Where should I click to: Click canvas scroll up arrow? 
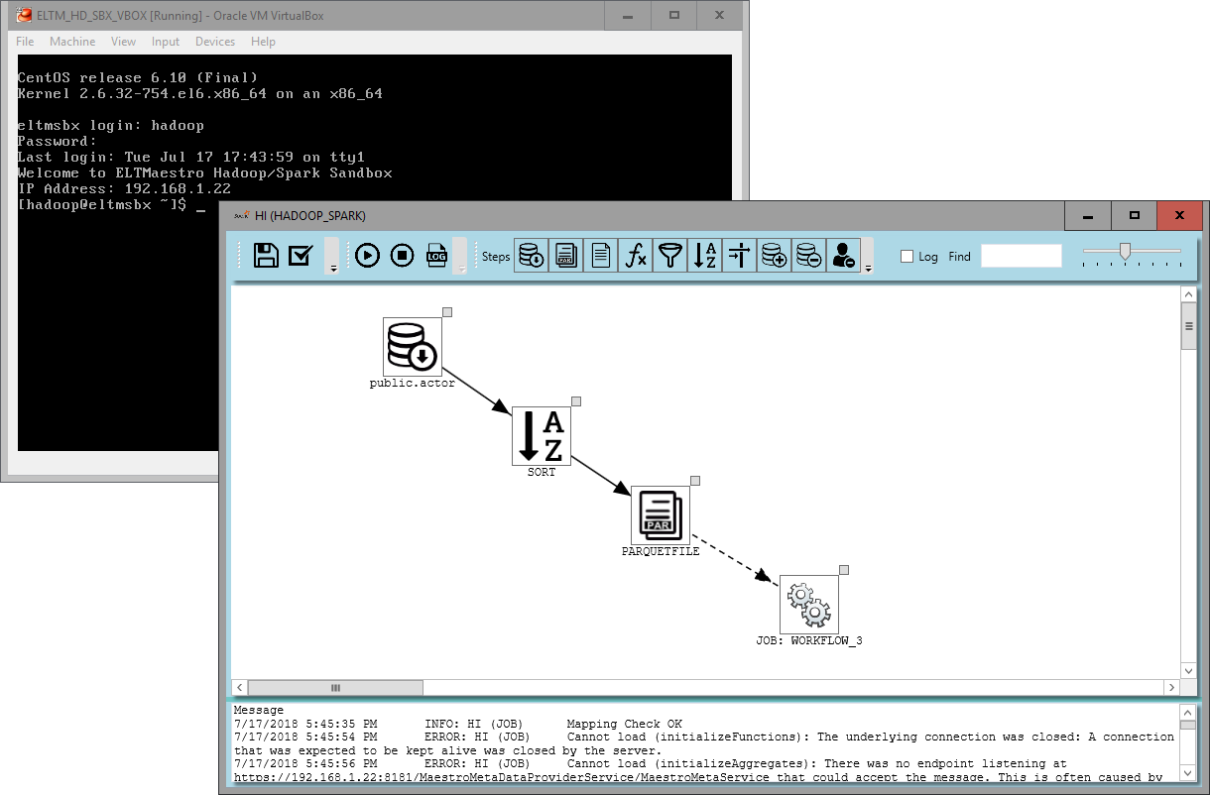tap(1188, 294)
